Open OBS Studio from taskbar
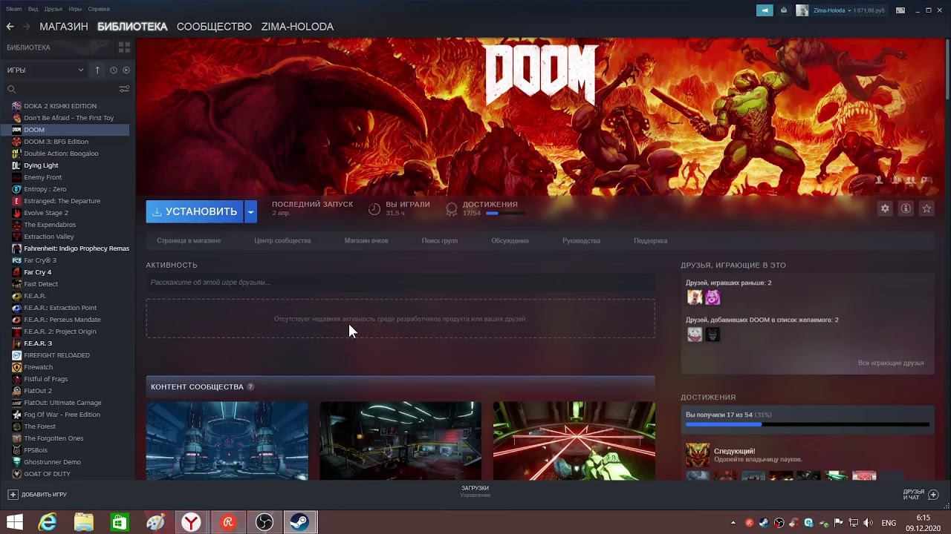Image resolution: width=951 pixels, height=534 pixels. tap(264, 522)
